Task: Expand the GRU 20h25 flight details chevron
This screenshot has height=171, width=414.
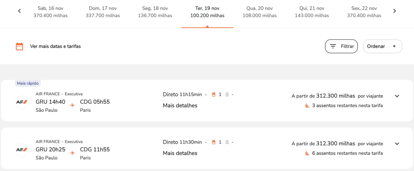Action: click(x=397, y=144)
